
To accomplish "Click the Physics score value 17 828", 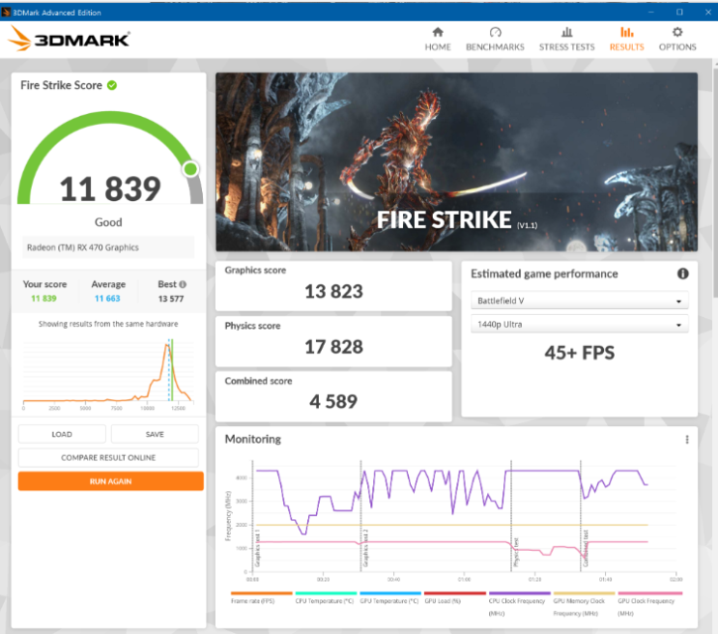I will coord(333,347).
